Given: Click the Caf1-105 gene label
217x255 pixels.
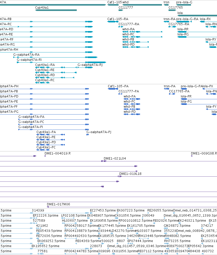Looking at the screenshot, I should coord(114,2).
